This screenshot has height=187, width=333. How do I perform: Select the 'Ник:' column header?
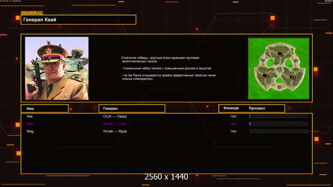pos(44,108)
